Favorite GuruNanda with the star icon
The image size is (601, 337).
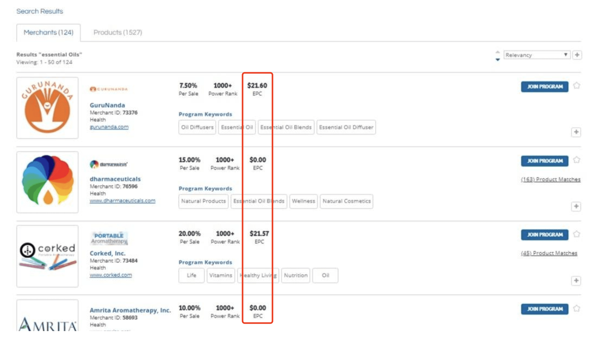[577, 86]
